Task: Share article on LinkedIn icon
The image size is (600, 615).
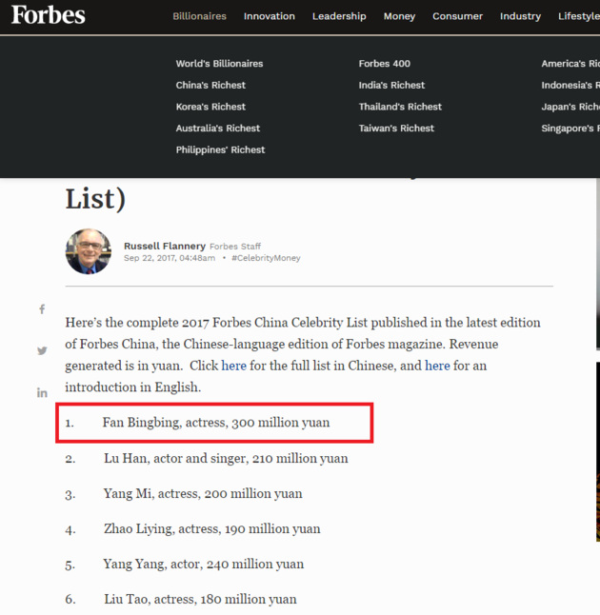Action: 42,392
